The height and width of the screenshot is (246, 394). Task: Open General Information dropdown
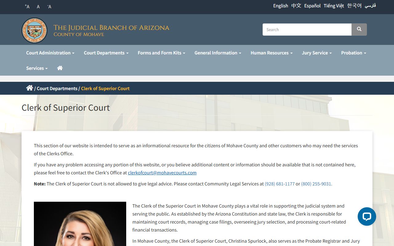[x=218, y=53]
